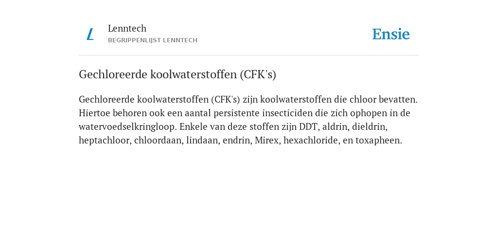The width and height of the screenshot is (498, 249).
Task: Click the word endrin in the paragraph
Action: 236,141
